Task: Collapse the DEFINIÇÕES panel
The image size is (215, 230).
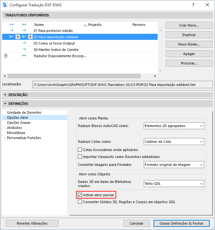Action: (5, 104)
